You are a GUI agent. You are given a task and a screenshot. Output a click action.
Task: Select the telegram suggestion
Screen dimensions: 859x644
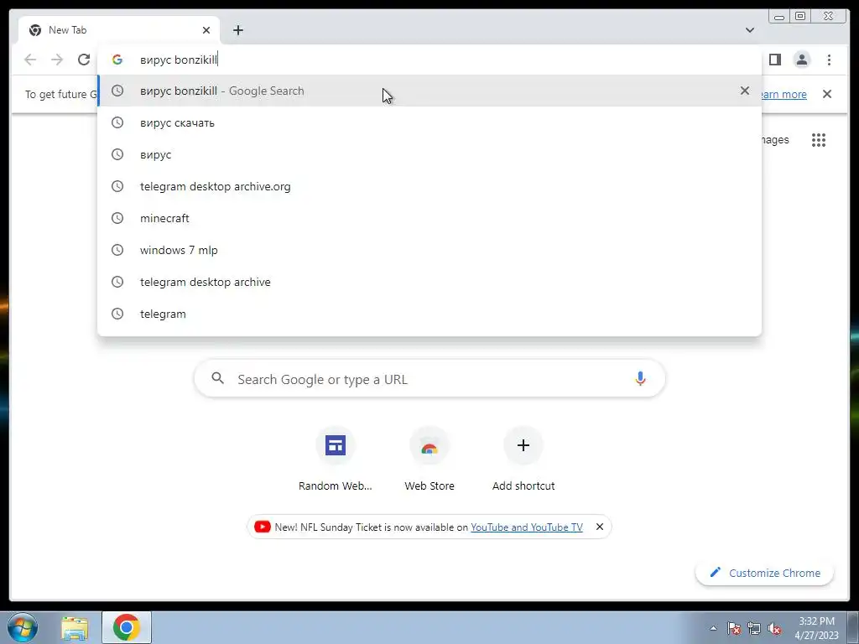coord(429,314)
